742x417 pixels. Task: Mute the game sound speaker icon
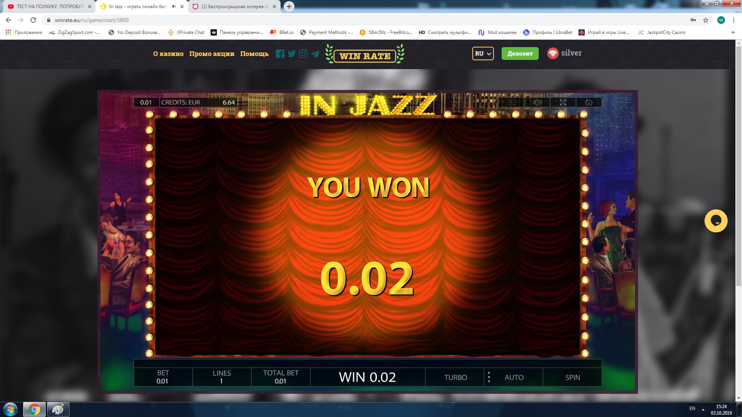pyautogui.click(x=537, y=102)
